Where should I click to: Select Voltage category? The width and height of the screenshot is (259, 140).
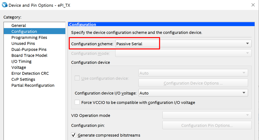click(19, 67)
